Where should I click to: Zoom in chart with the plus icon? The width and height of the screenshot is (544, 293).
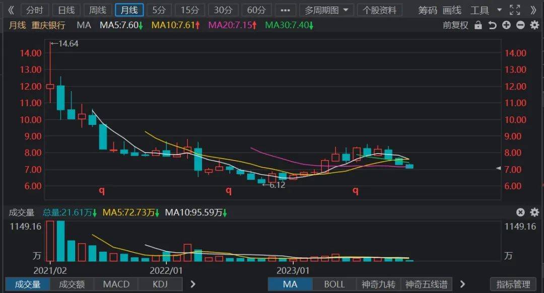click(506, 25)
